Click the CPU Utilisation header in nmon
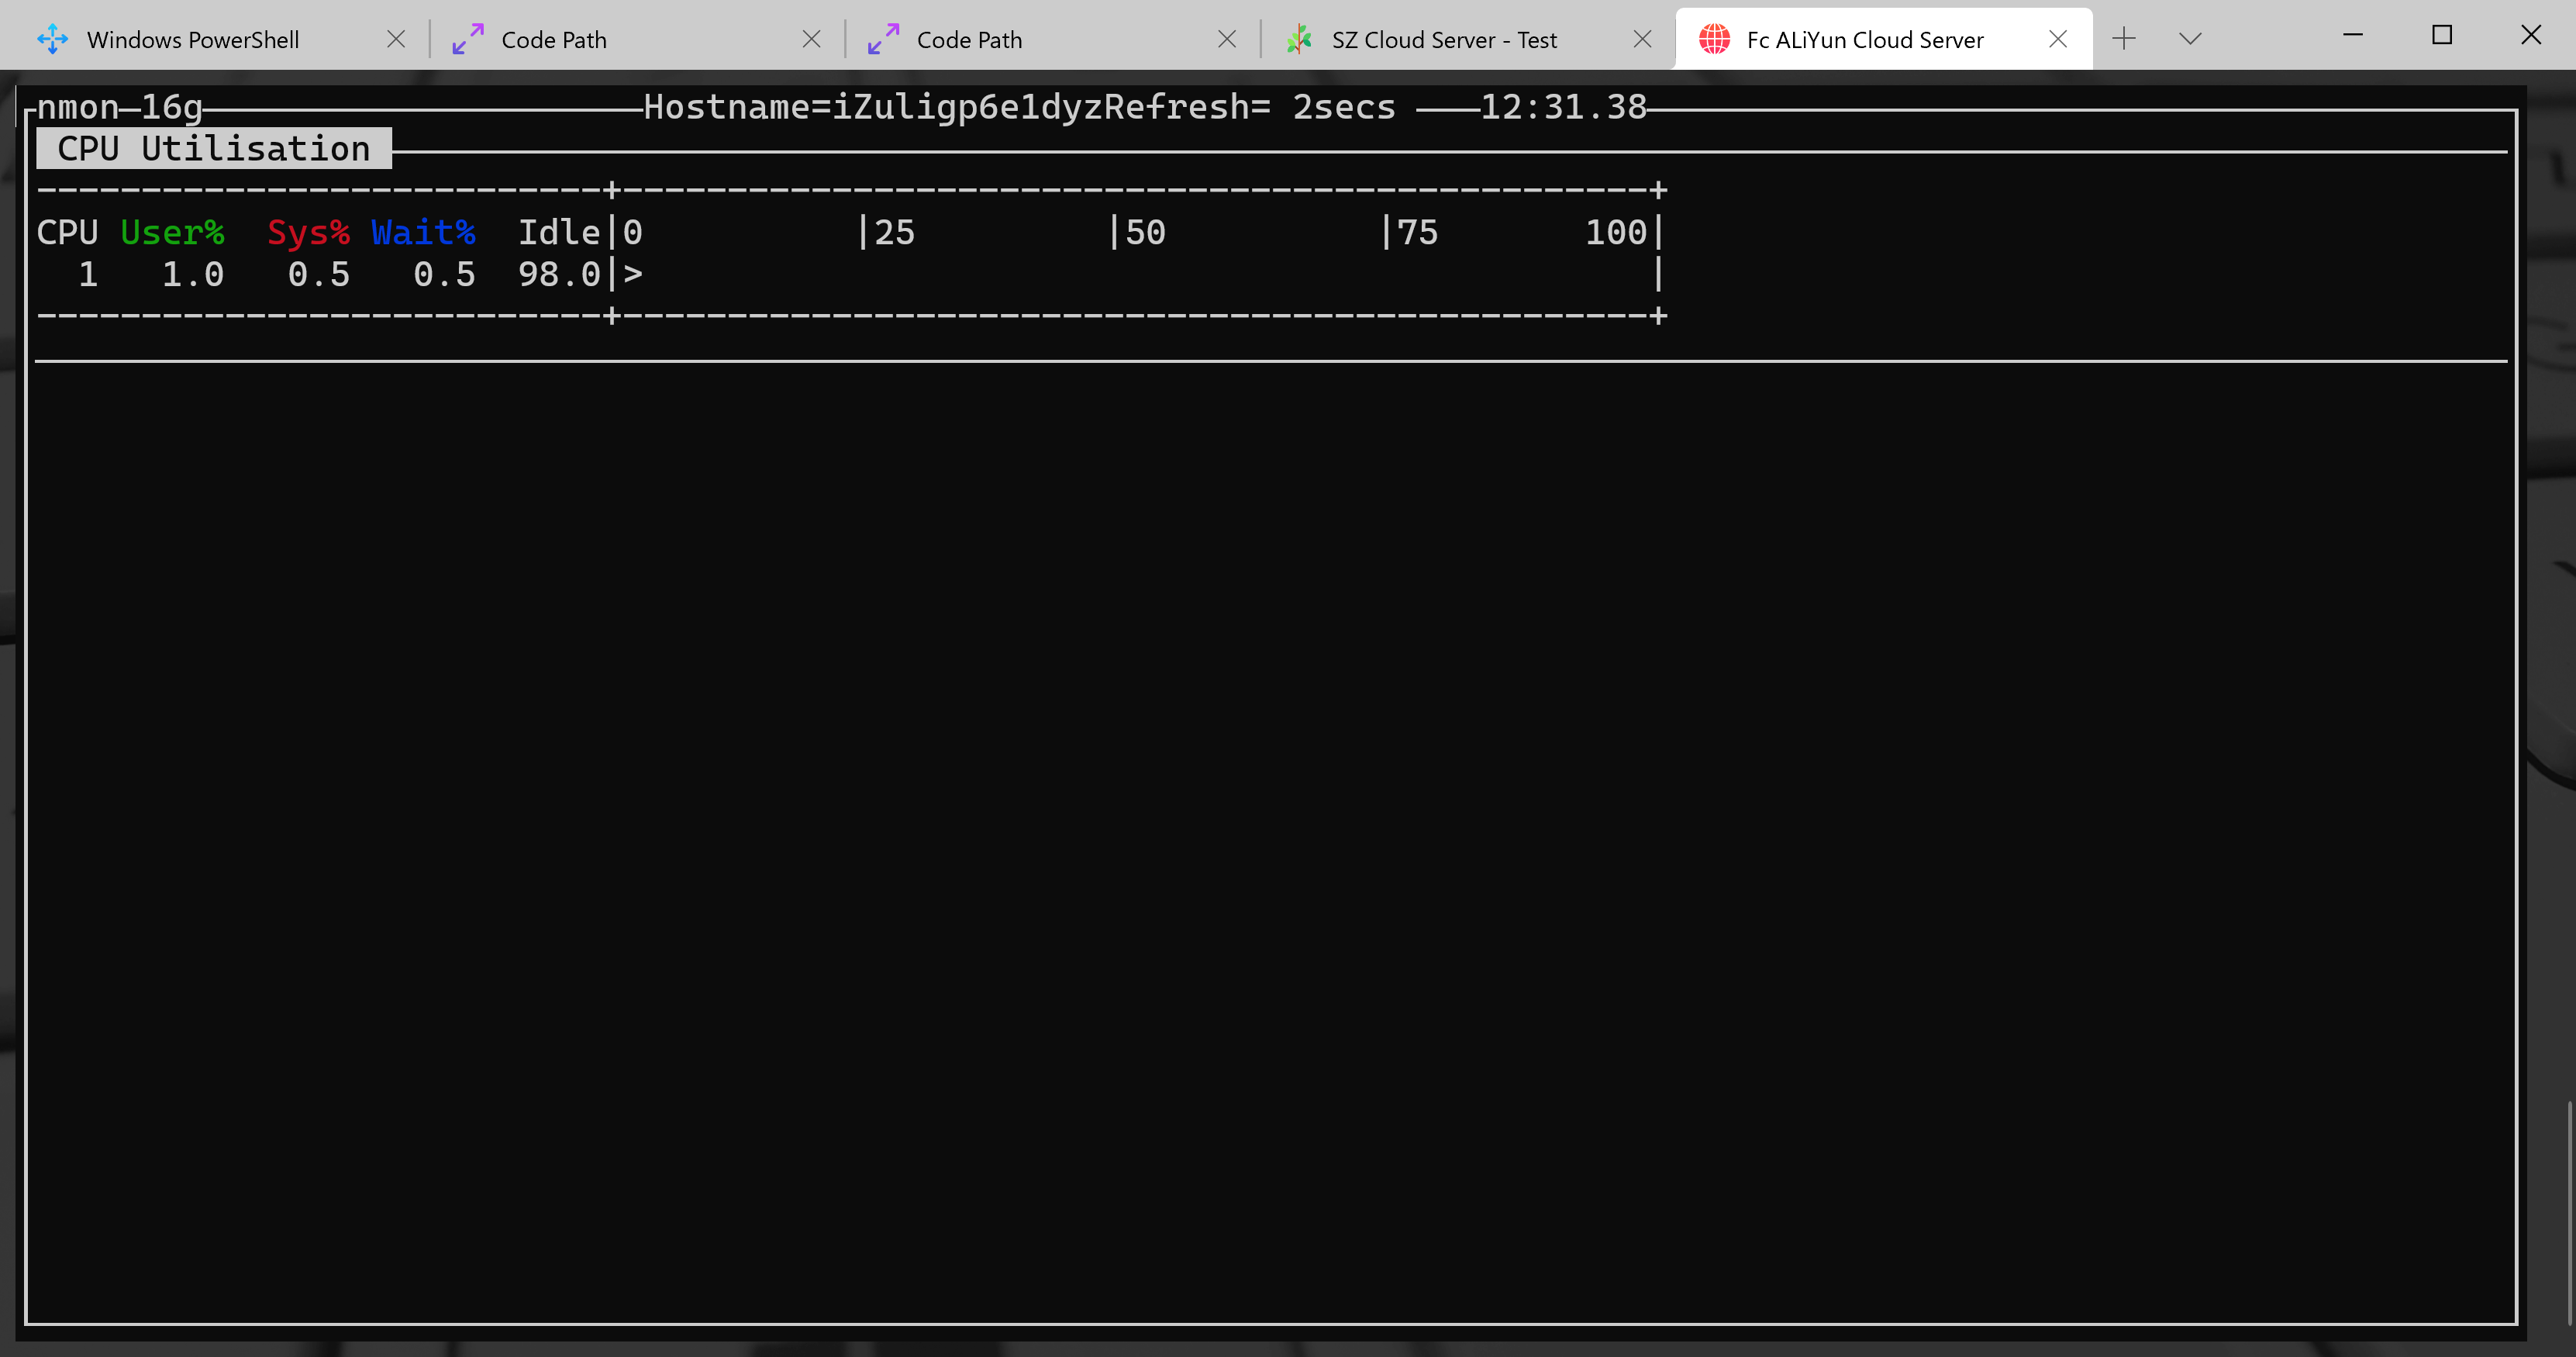Screen dimensions: 2576x1357 213,148
